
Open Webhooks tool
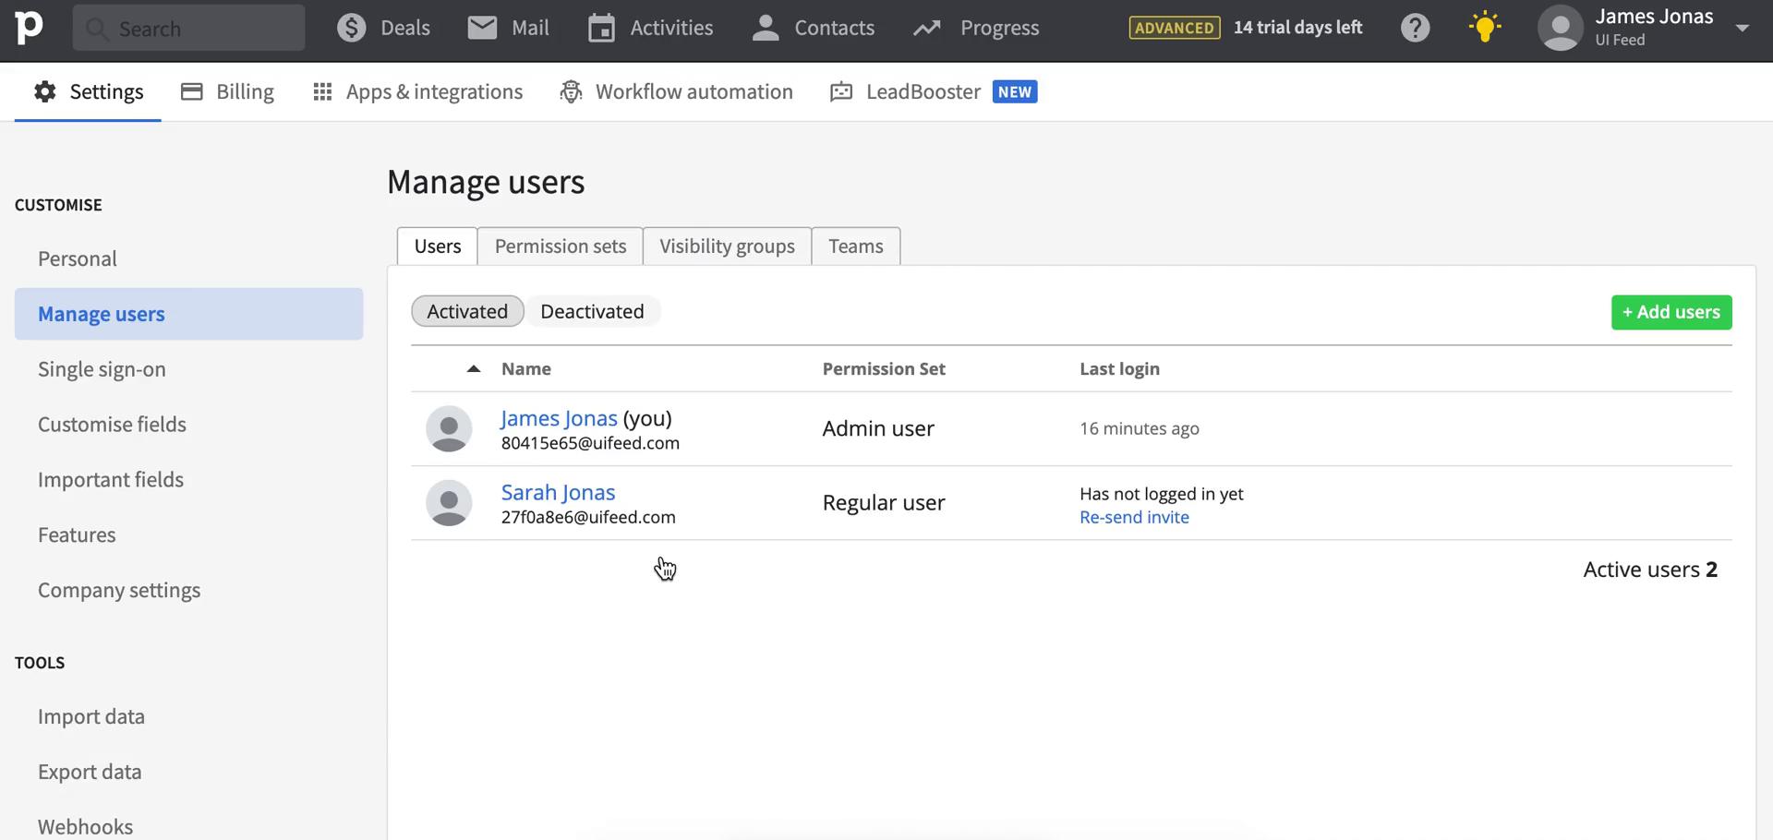(x=85, y=827)
